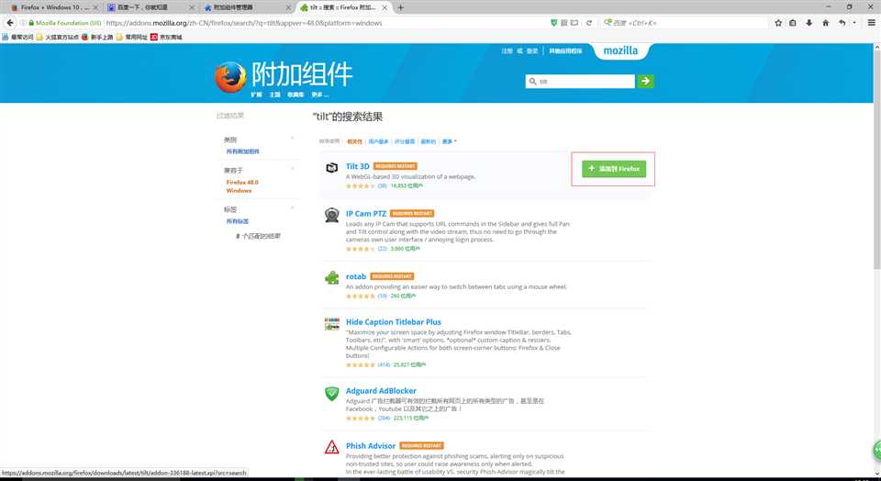Open the 京东商城 bookmark

coord(166,37)
